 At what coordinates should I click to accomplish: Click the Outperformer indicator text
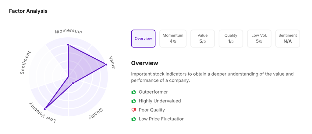153,92
